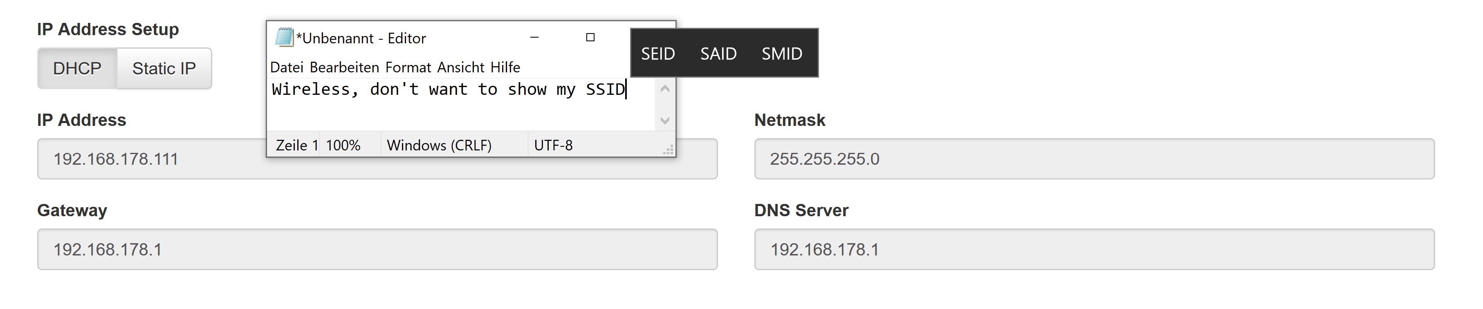
Task: Pick the SAID text suggestion
Action: pyautogui.click(x=718, y=54)
